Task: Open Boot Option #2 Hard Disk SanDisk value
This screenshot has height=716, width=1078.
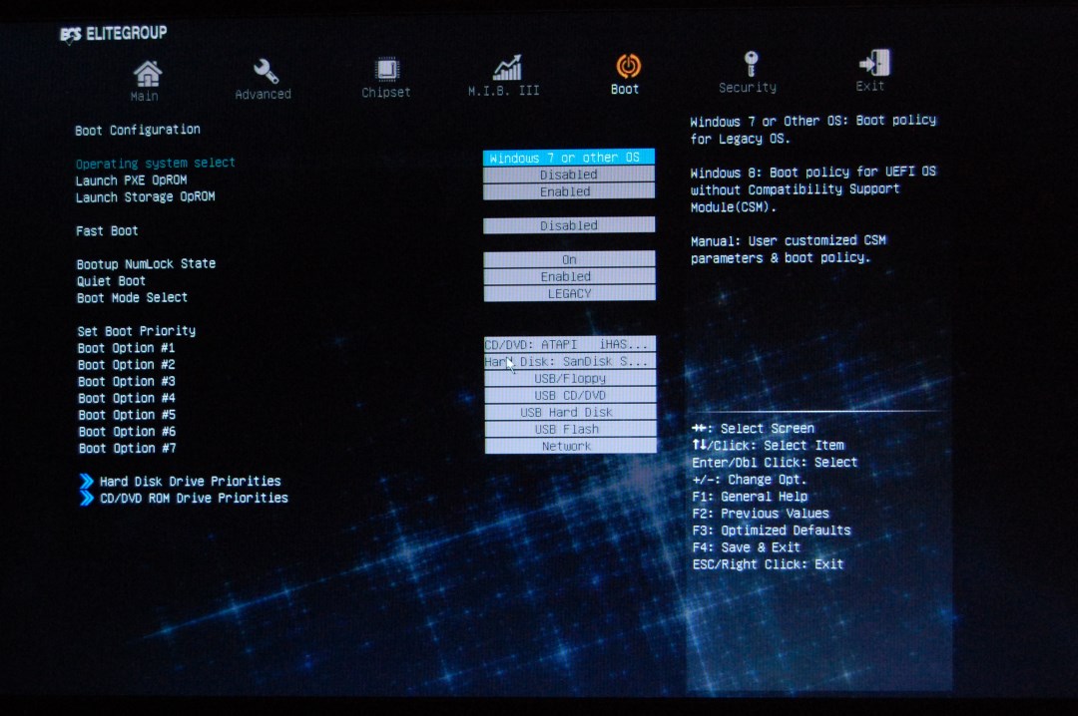Action: pyautogui.click(x=570, y=361)
